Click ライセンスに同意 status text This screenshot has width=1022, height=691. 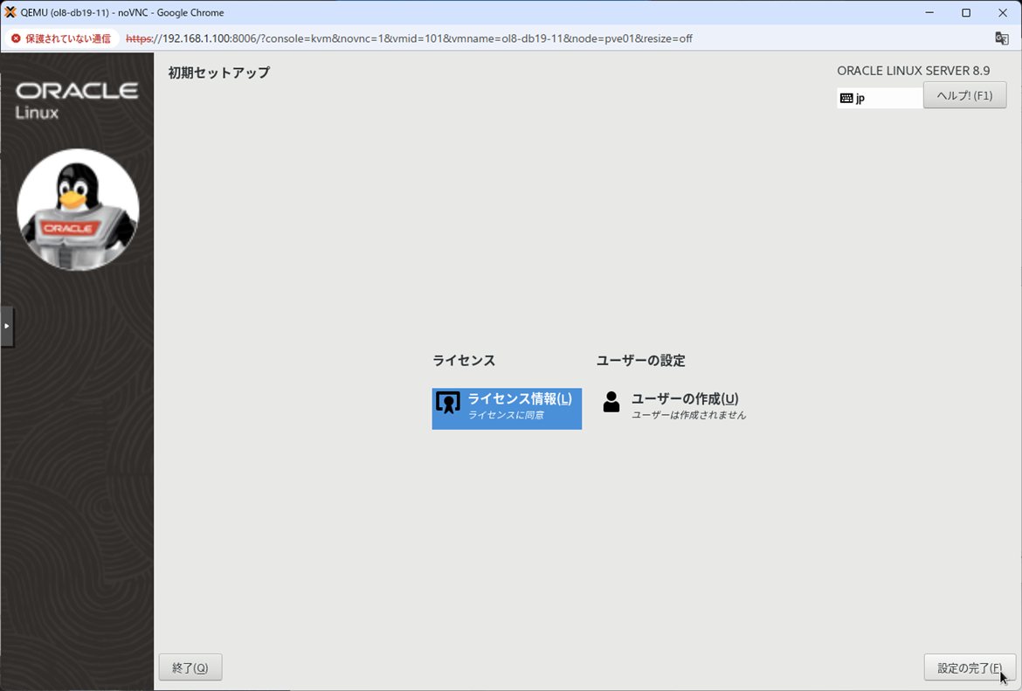coord(506,415)
